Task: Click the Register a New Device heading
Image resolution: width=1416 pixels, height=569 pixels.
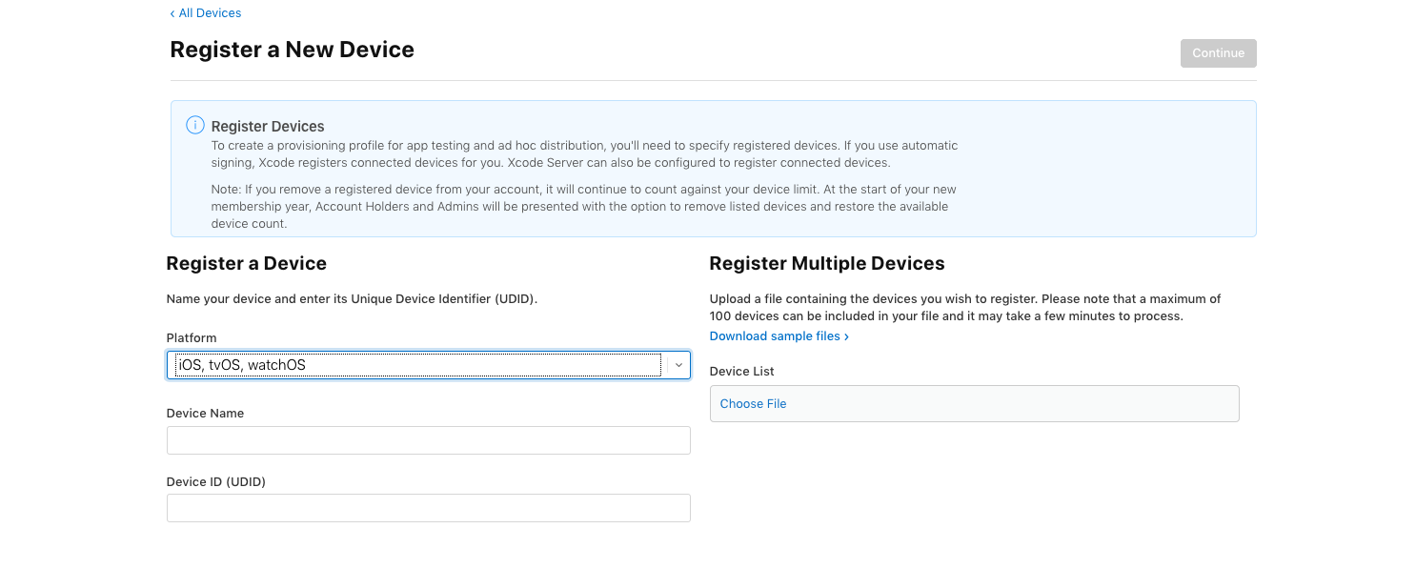Action: pyautogui.click(x=292, y=50)
